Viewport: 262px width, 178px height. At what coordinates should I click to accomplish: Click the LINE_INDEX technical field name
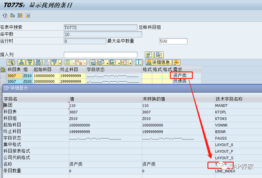pos(225,171)
